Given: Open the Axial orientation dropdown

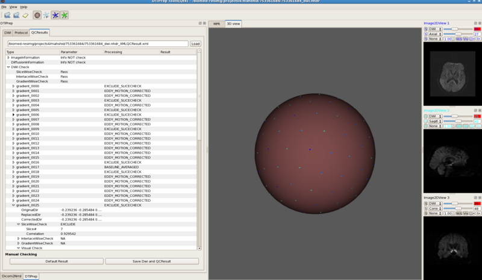Looking at the screenshot, I should (436, 34).
